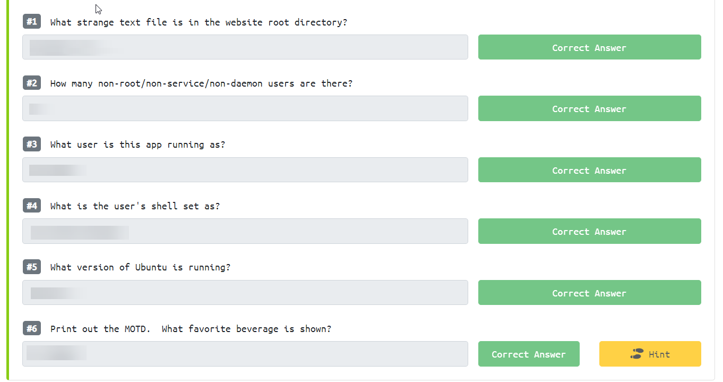Click the #5 question number badge
Viewport: 723px width, 382px height.
[x=32, y=267]
